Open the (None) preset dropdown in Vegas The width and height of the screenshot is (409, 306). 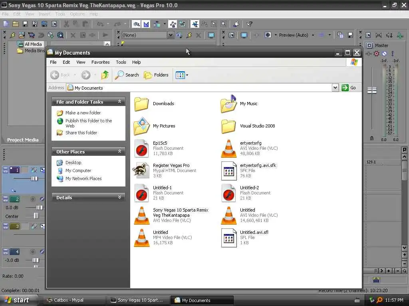pos(170,35)
